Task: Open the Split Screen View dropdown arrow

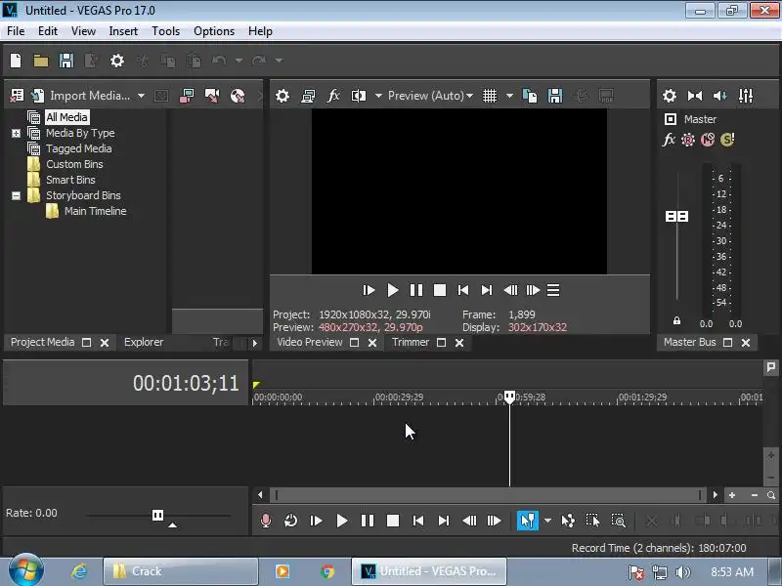Action: [x=378, y=96]
